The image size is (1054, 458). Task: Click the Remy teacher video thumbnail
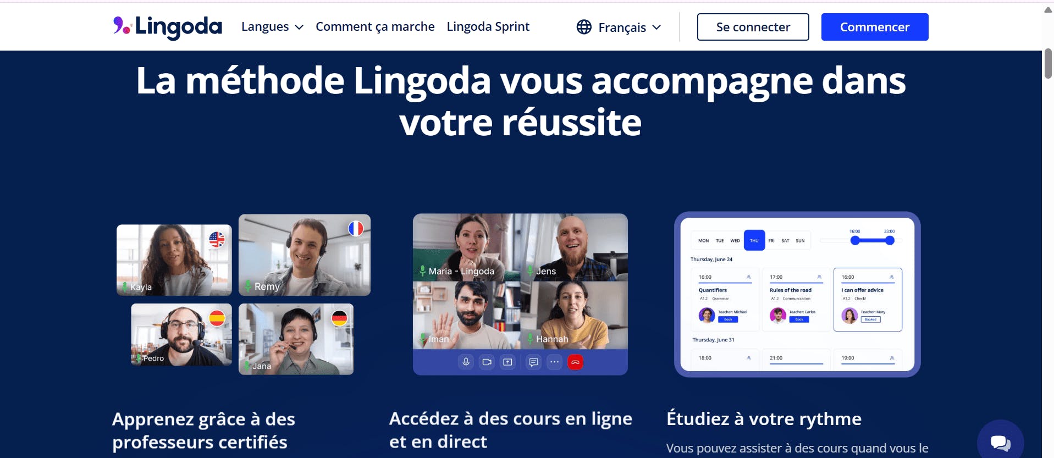pyautogui.click(x=305, y=255)
